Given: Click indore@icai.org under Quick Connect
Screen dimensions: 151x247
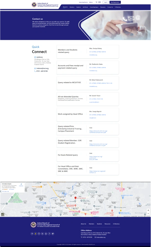Looking at the screenshot, I should tap(43, 68).
